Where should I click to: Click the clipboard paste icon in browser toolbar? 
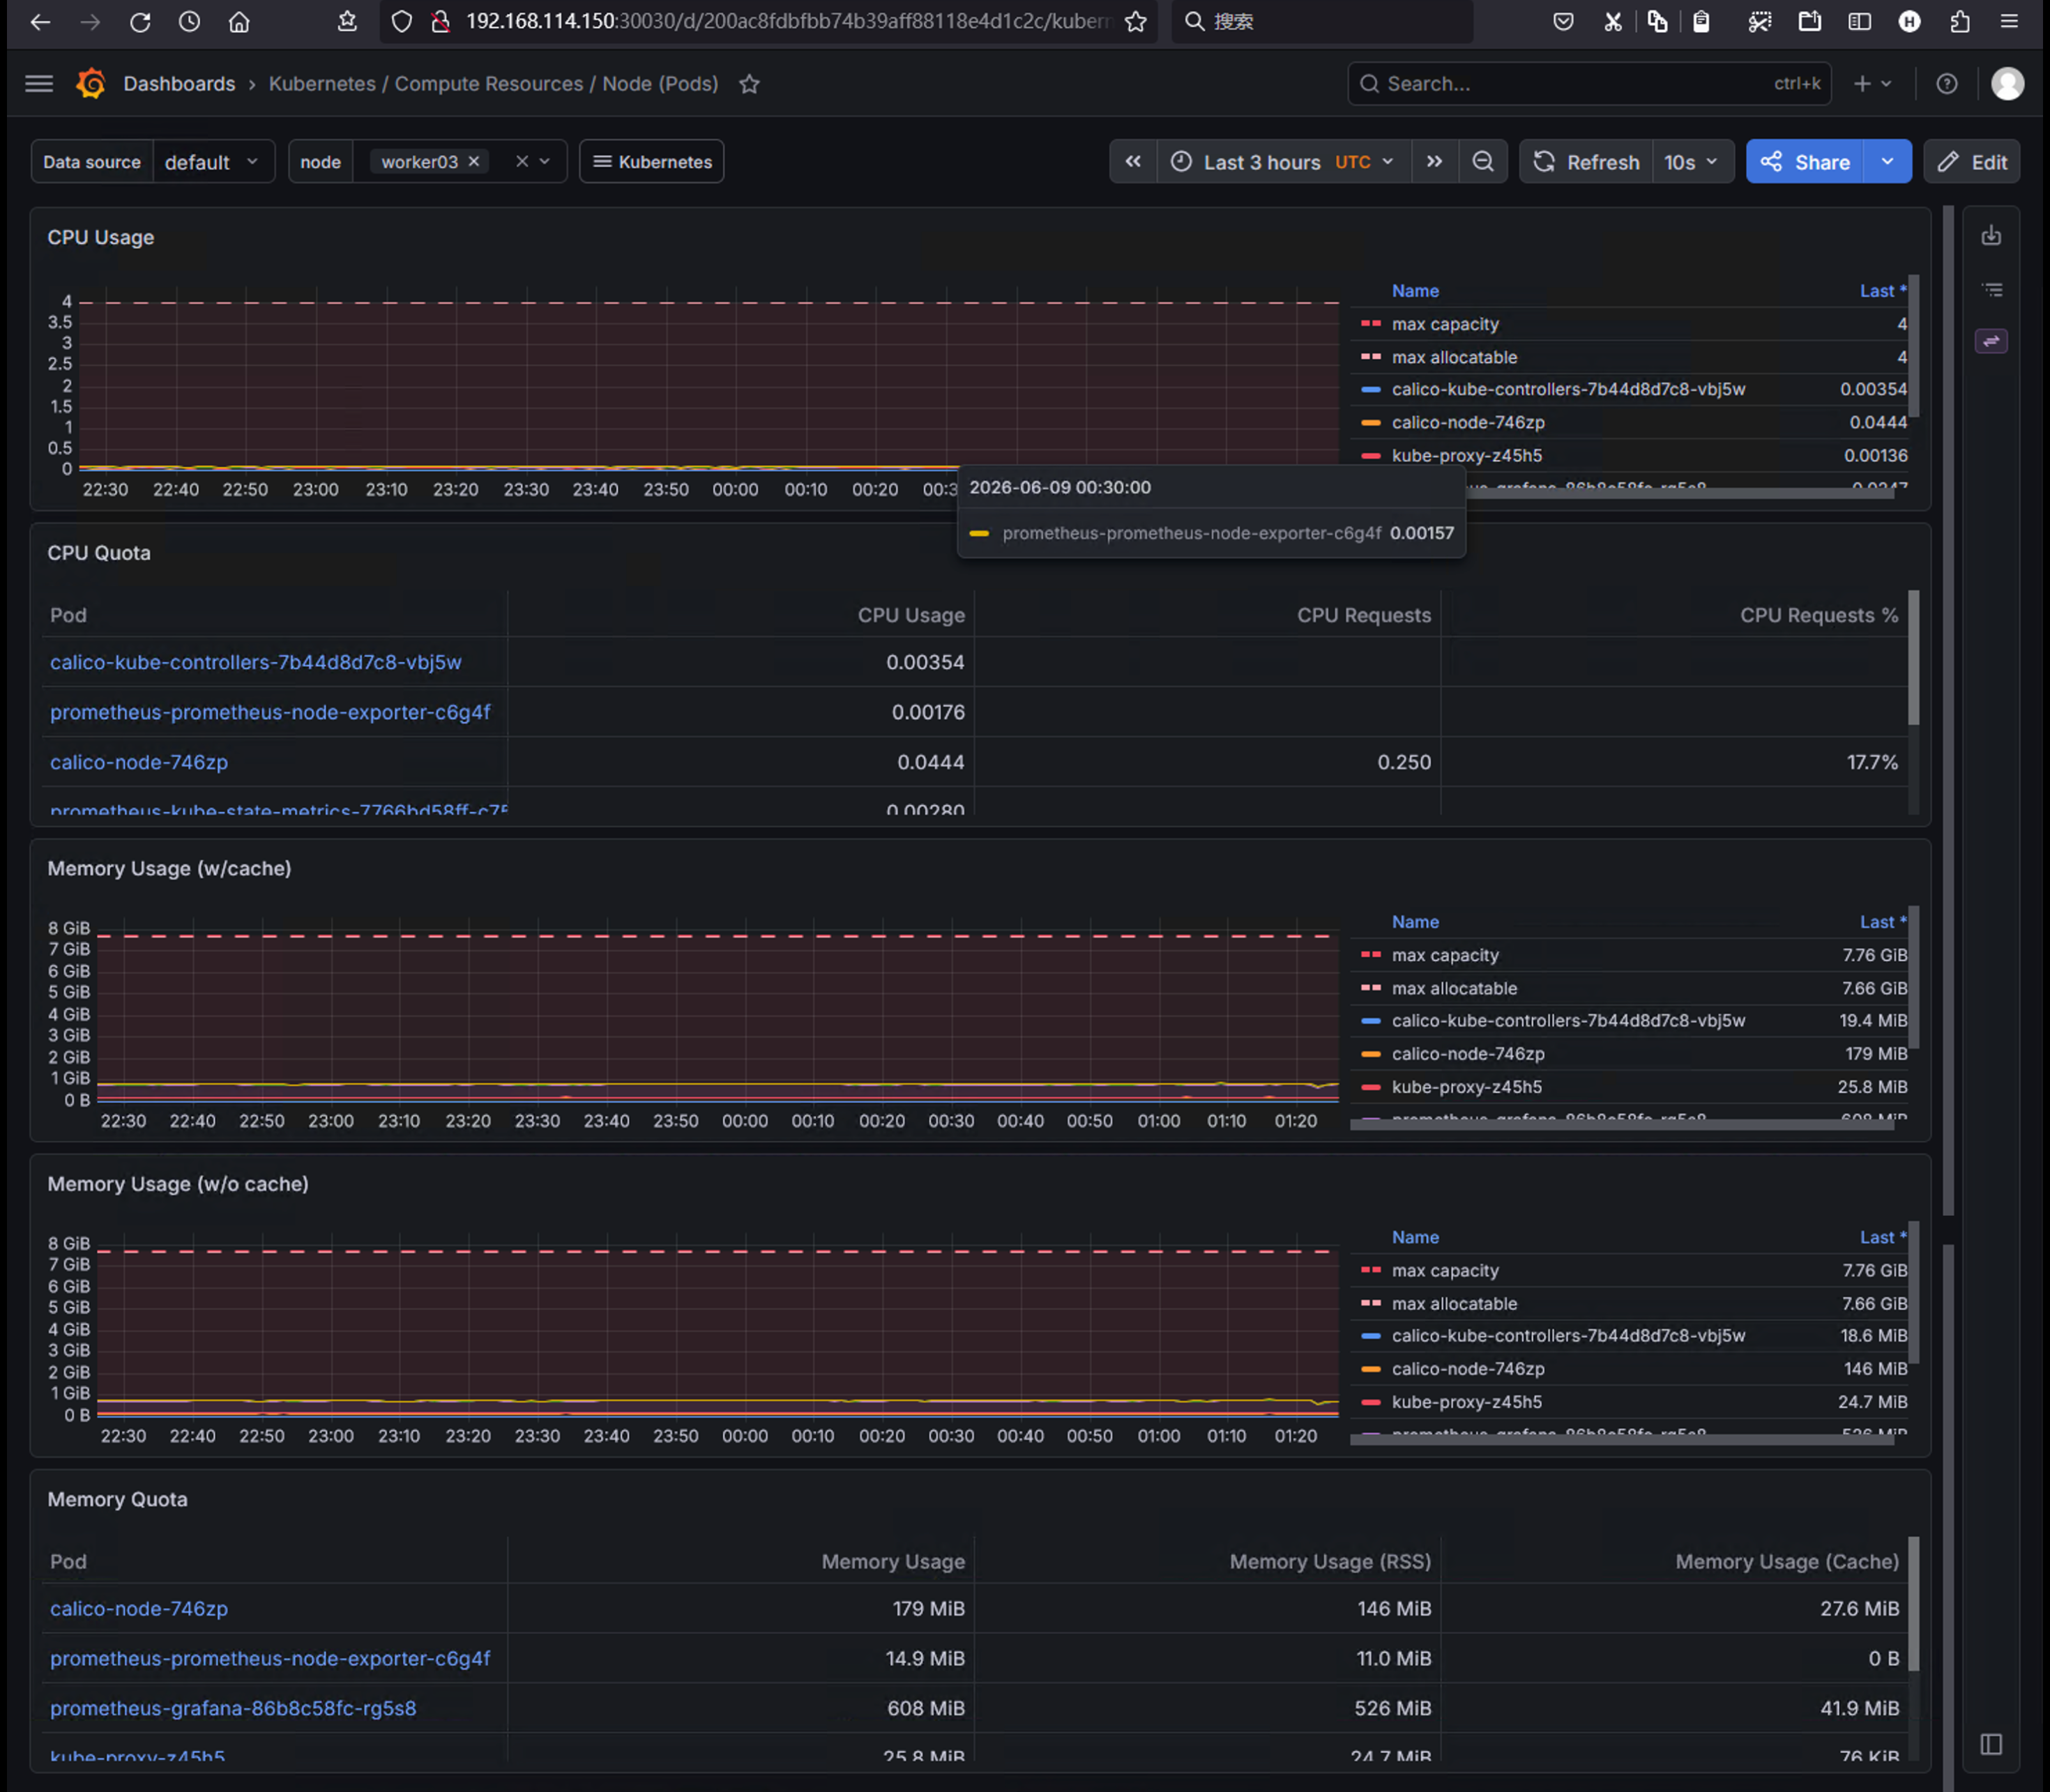click(1701, 22)
